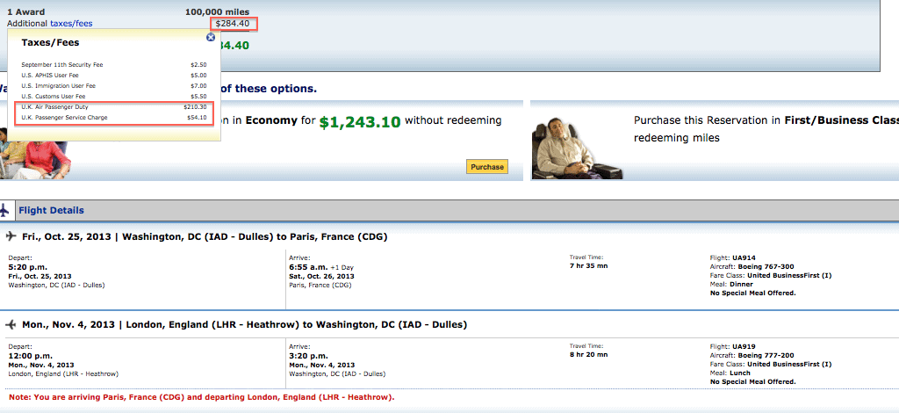Click the outbound flight plane icon for Oct. 25

click(x=11, y=236)
